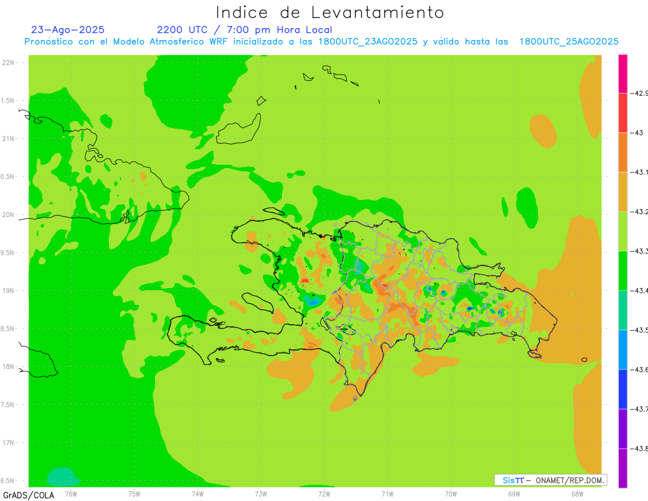Screen dimensions: 648x501
Task: Click the longitude label "71W"
Action: tap(387, 493)
